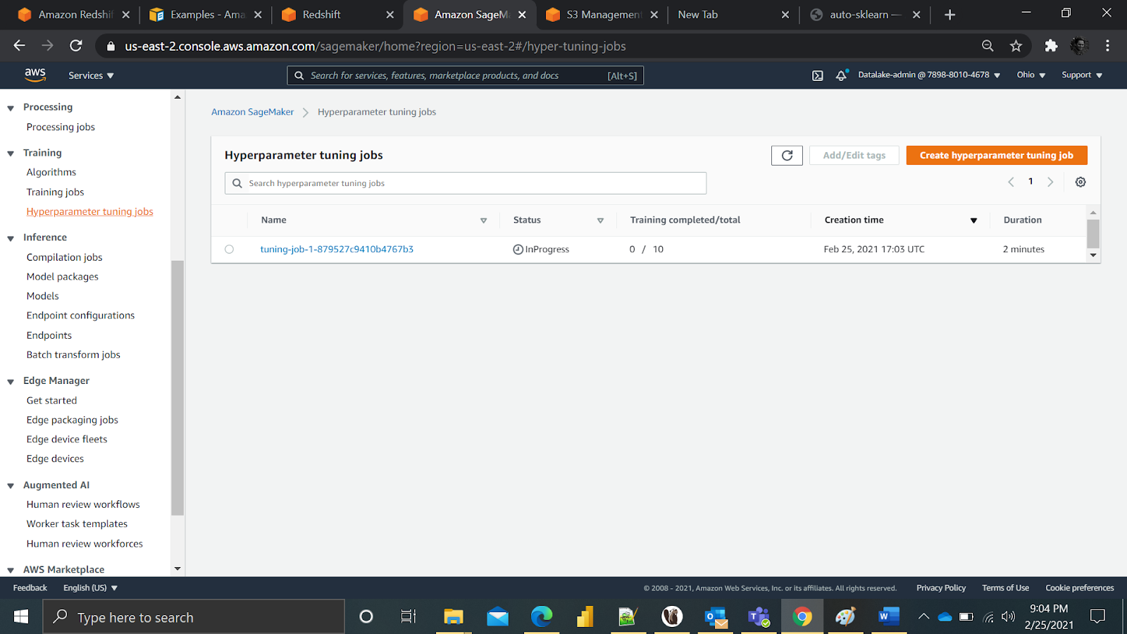
Task: Refresh the hyperparameter tuning jobs list
Action: pos(787,155)
